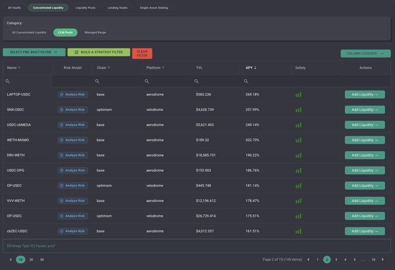This screenshot has height=270, width=395.
Task: Set page size to 50 items
Action: pos(42,260)
